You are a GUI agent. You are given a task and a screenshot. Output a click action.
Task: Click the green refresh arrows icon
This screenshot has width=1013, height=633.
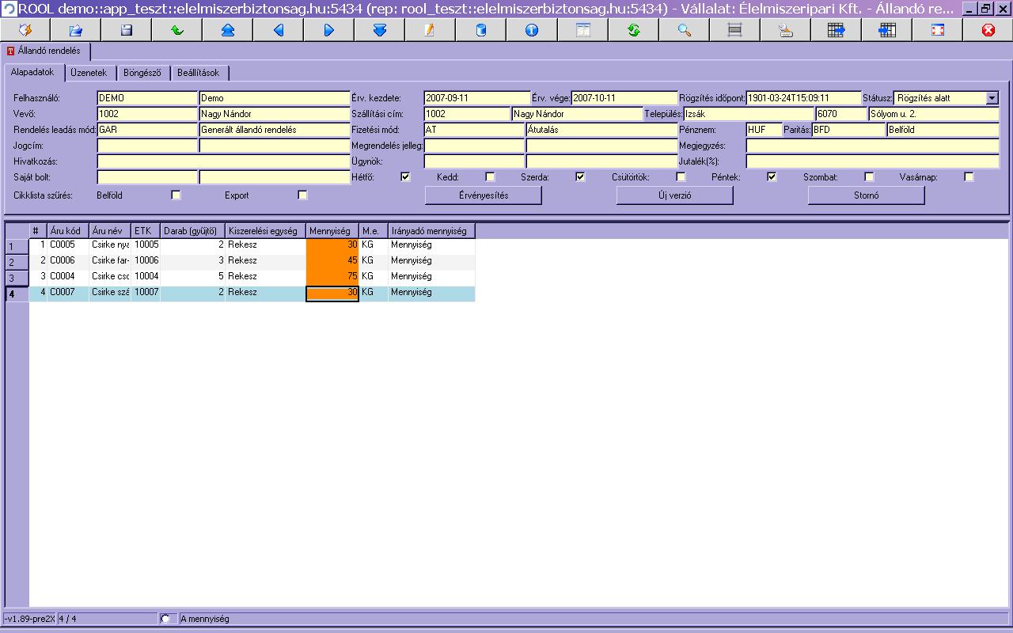[633, 30]
